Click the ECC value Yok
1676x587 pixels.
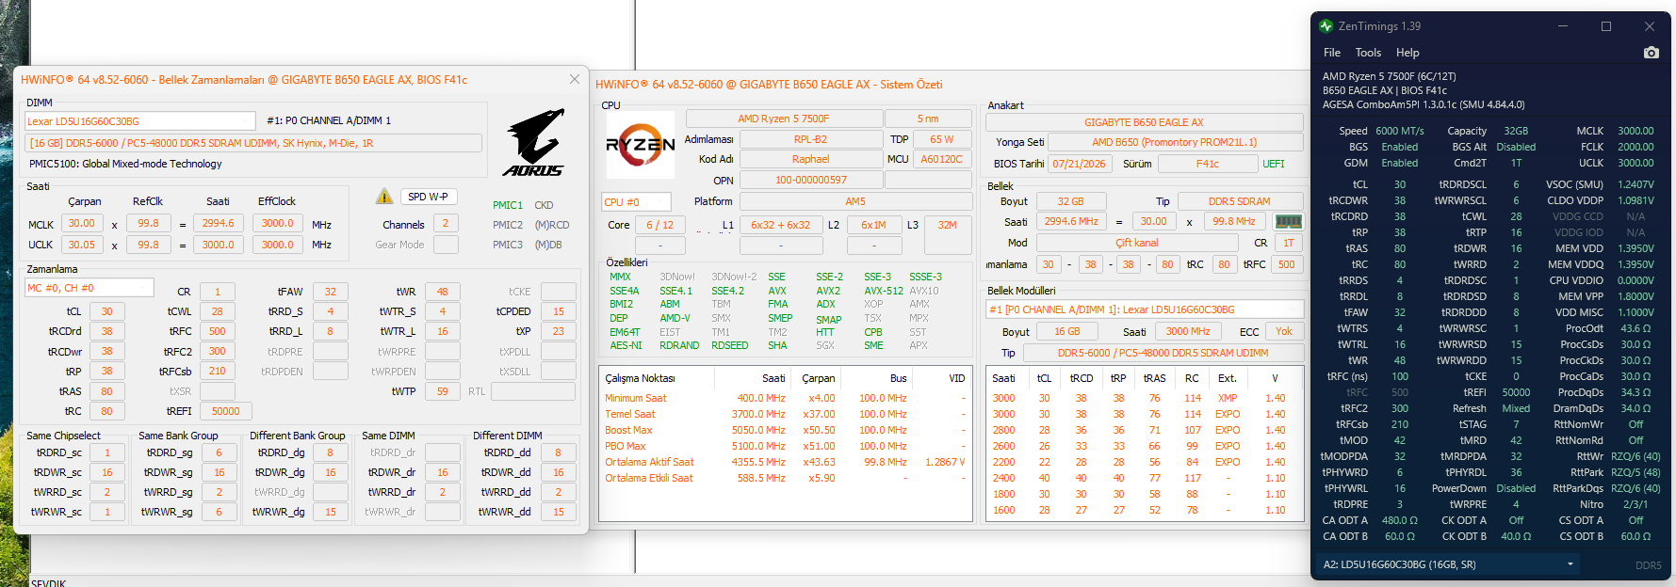point(1284,331)
